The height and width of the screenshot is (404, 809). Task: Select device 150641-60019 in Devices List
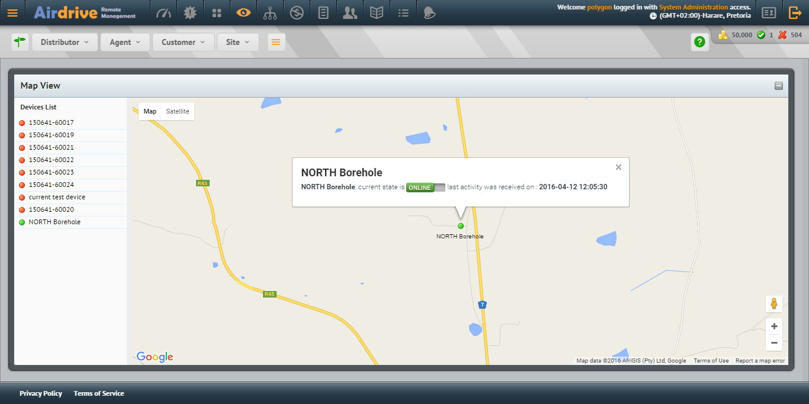click(71, 135)
